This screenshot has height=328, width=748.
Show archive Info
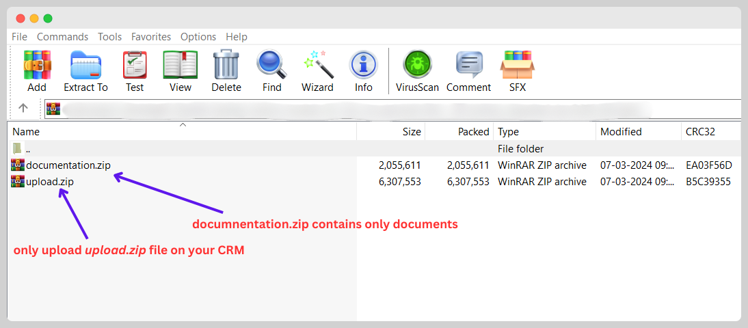tap(364, 66)
